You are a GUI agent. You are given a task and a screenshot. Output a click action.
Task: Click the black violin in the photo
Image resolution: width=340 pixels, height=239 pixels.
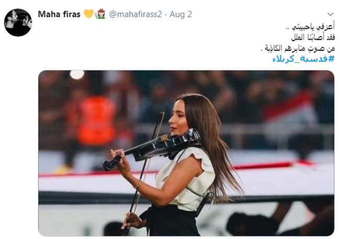click(152, 149)
